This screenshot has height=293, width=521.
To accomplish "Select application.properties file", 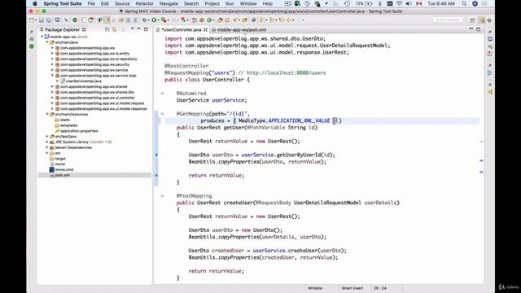I will (79, 131).
